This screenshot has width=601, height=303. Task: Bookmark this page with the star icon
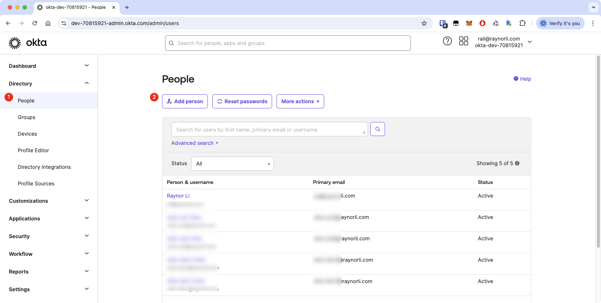point(424,23)
